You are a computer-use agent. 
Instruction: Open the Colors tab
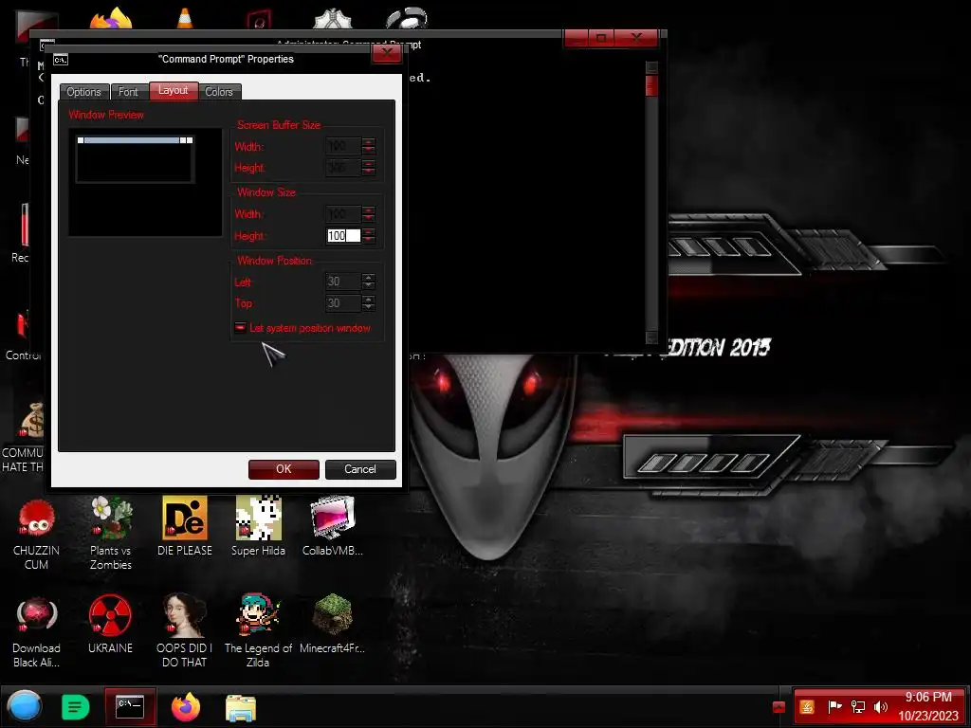219,92
